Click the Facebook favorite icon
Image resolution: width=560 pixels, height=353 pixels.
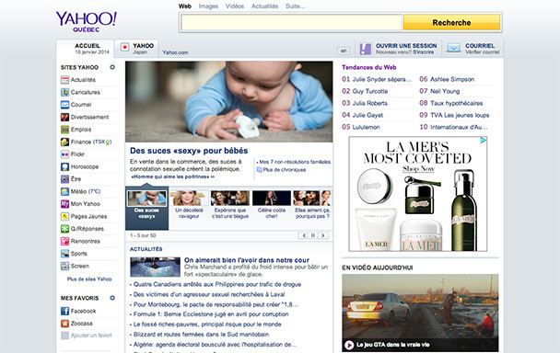pos(64,311)
